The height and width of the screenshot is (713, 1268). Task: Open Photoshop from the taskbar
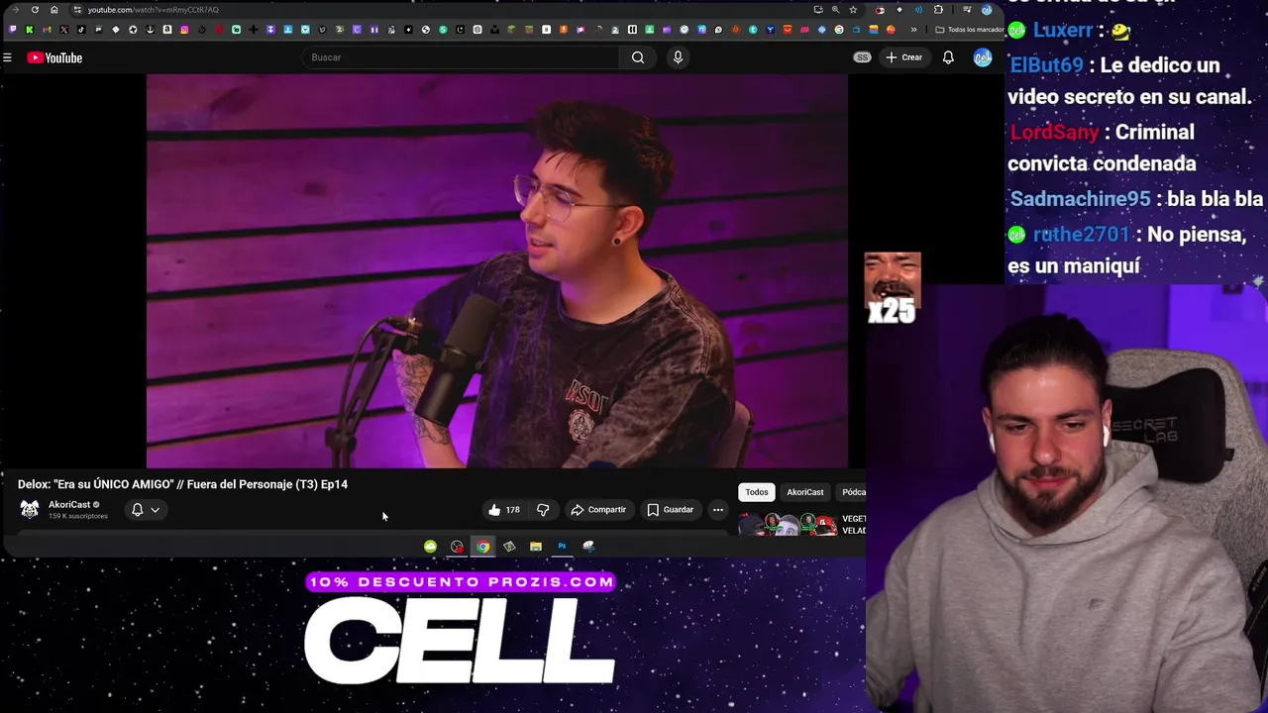pos(562,547)
